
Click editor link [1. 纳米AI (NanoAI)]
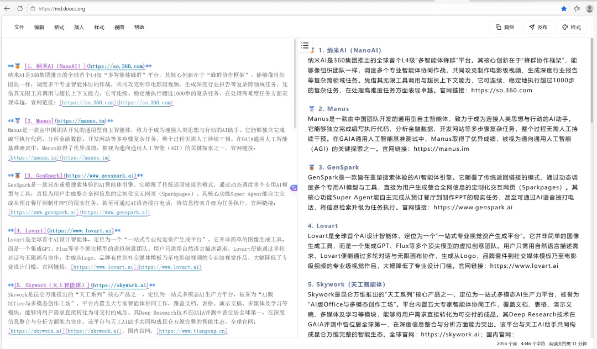tap(55, 66)
